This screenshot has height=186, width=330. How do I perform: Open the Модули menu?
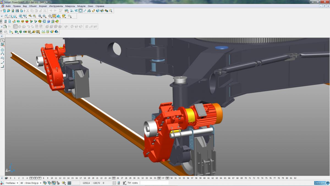point(81,6)
